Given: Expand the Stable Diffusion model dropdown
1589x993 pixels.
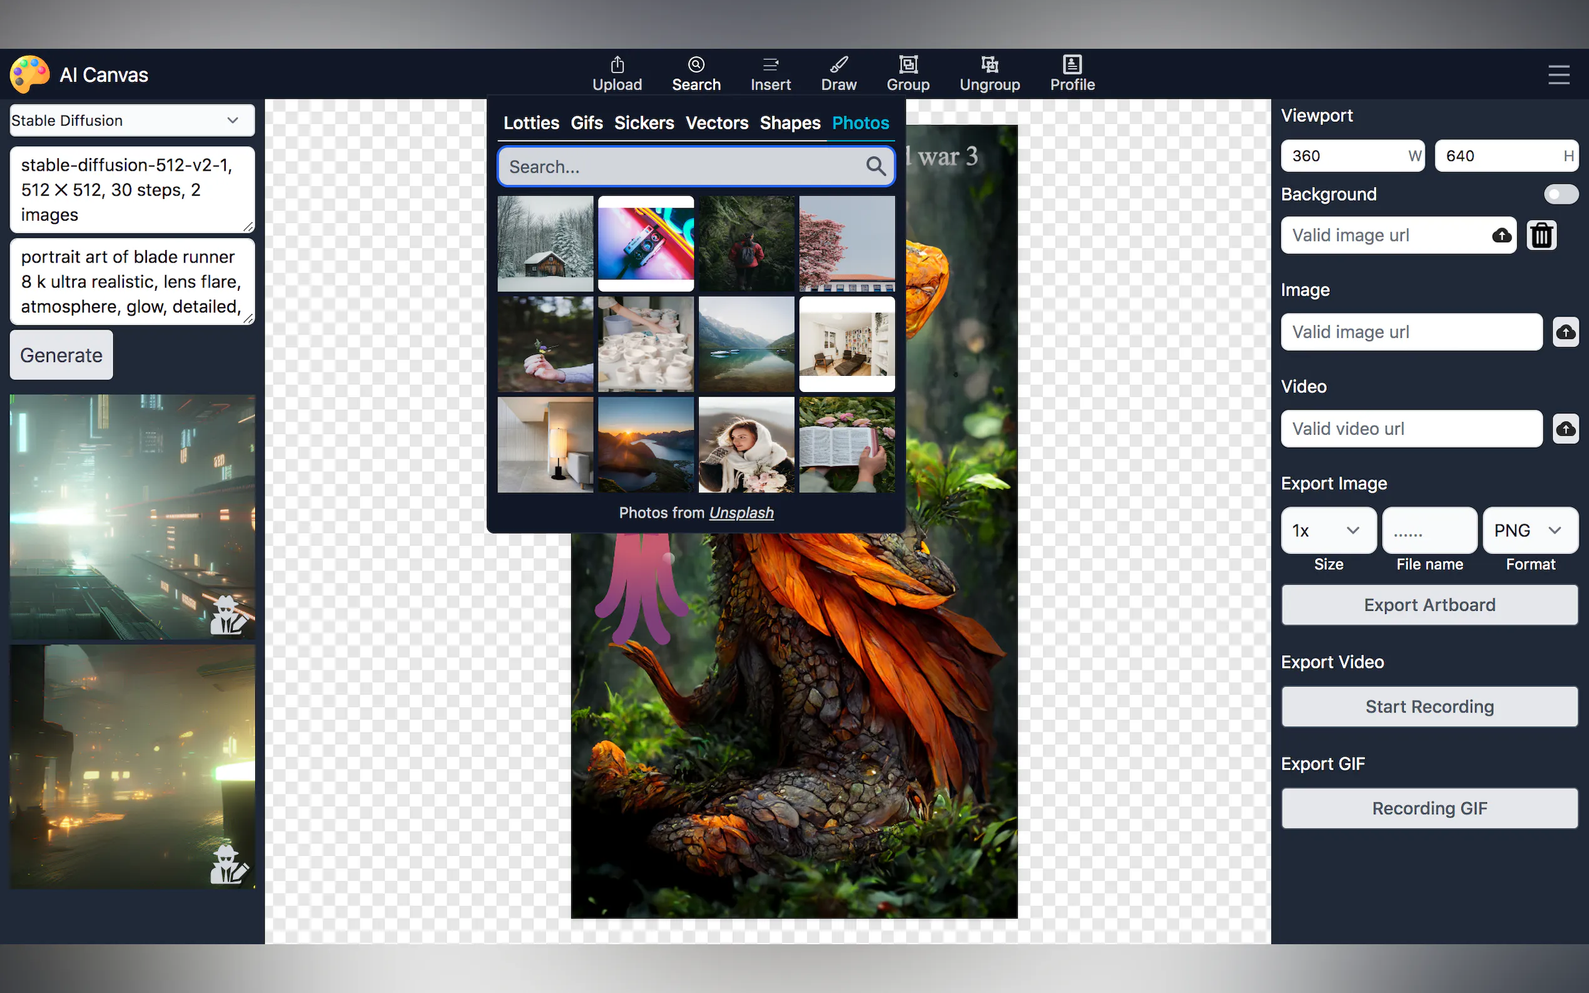Looking at the screenshot, I should pyautogui.click(x=132, y=120).
